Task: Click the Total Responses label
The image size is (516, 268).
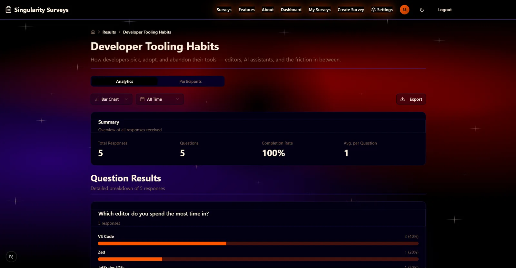Action: coord(113,143)
